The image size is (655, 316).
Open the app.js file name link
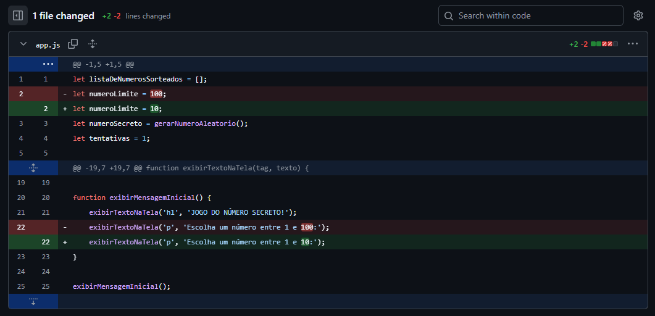tap(48, 45)
